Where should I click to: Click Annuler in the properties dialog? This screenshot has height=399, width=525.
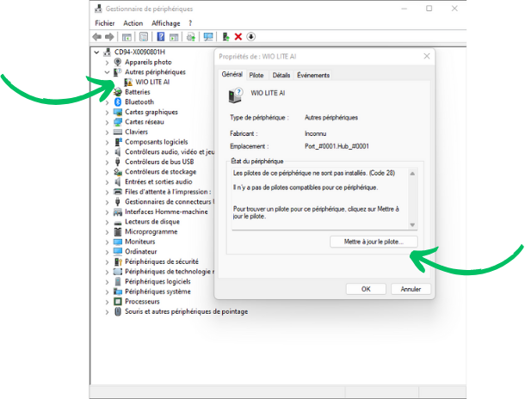[x=411, y=289]
